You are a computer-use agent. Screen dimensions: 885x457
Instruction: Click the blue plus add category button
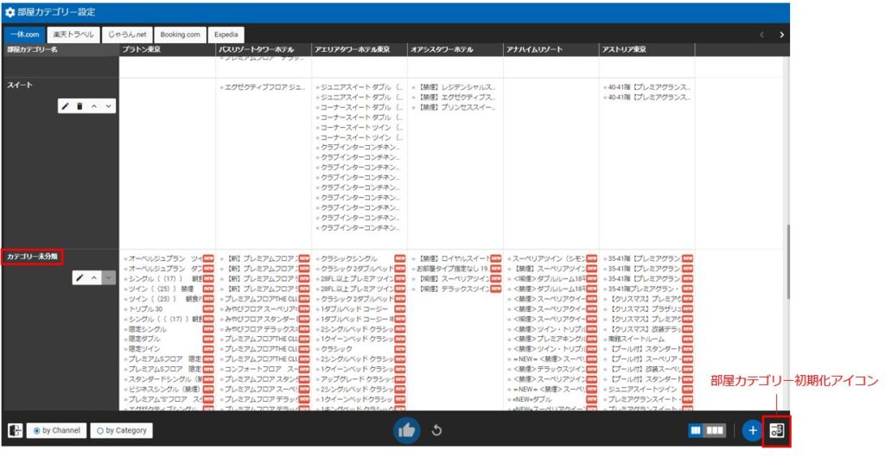coord(752,430)
